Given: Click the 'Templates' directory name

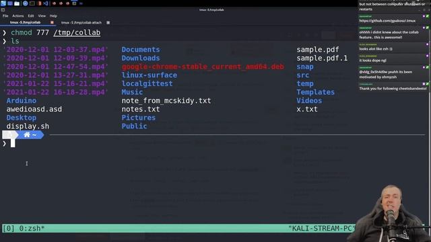Looking at the screenshot, I should (316, 92).
